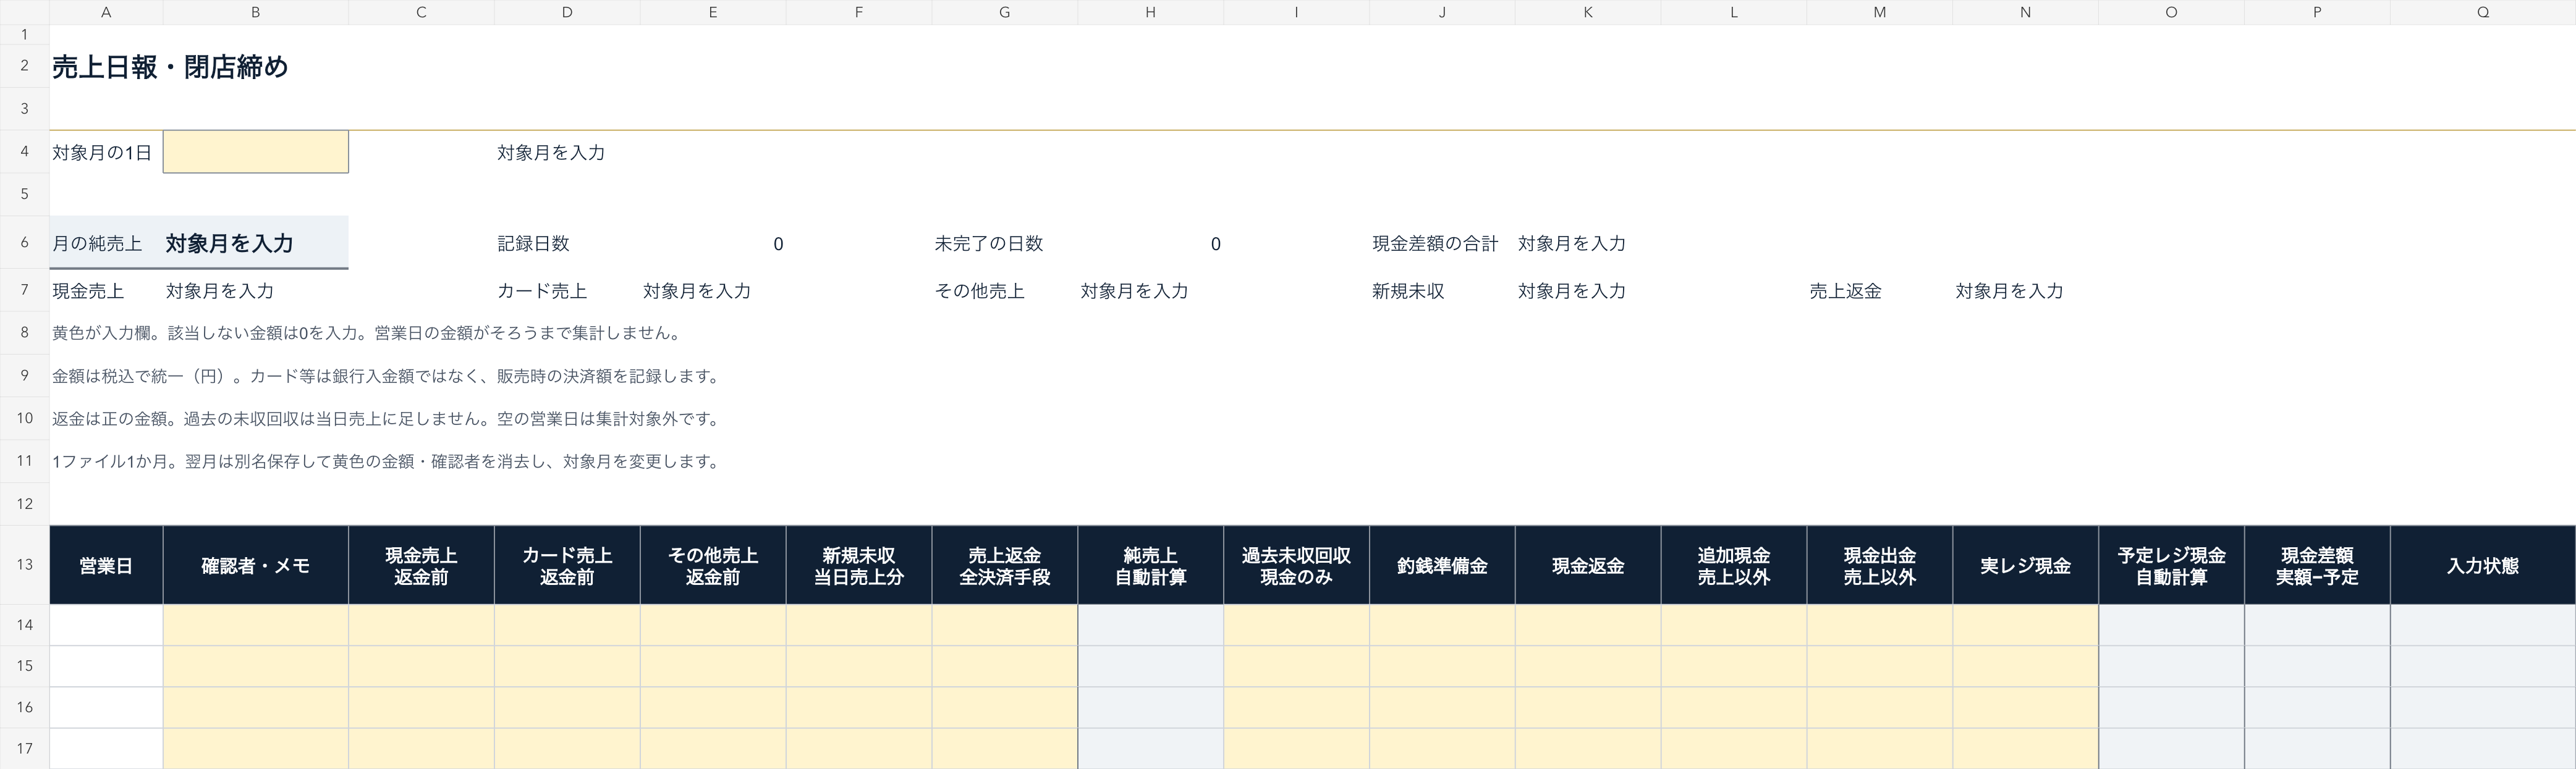Click the note starting 金額は税込で統一
2576x769 pixels.
(x=388, y=376)
